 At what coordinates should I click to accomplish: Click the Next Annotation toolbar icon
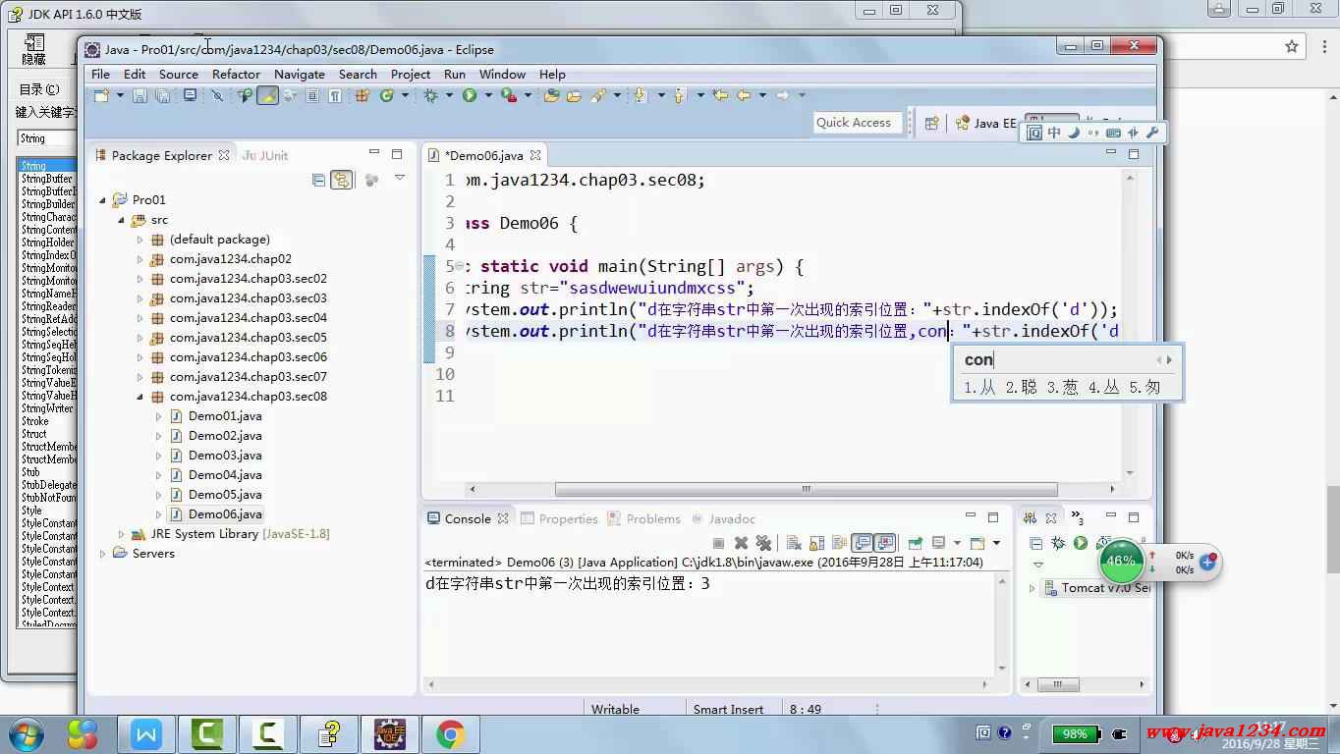(x=640, y=95)
